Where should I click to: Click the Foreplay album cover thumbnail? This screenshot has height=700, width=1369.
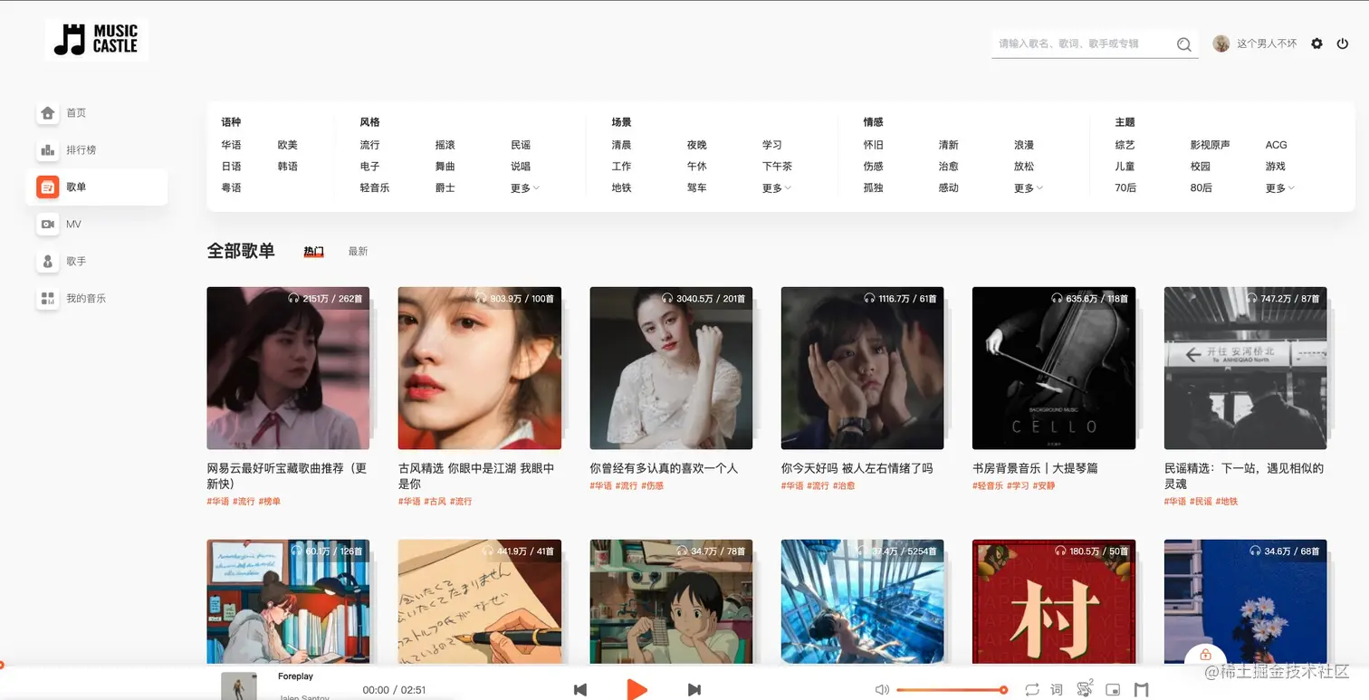click(239, 686)
